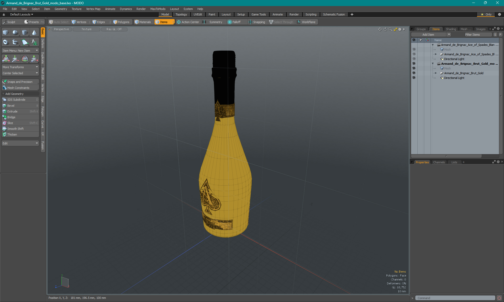
Task: Click the viewport rotate view icon
Action: tap(385, 29)
